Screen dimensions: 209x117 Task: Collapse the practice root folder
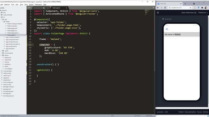coord(4,10)
